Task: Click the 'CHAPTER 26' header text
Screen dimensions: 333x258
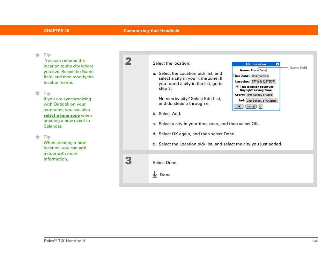Action: [57, 31]
